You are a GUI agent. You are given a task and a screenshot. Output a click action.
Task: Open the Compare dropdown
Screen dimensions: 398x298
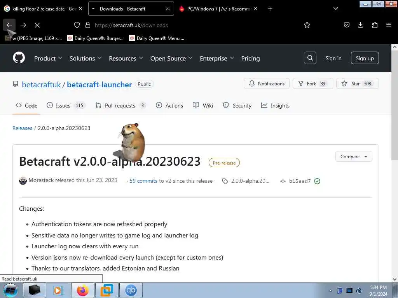click(354, 157)
